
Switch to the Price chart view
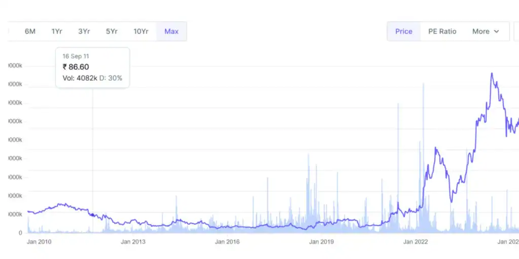pos(403,31)
